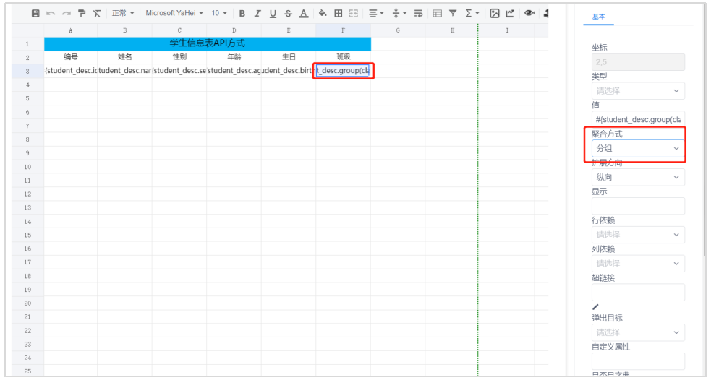Click the filter funnel icon
711x380 pixels.
click(x=453, y=13)
